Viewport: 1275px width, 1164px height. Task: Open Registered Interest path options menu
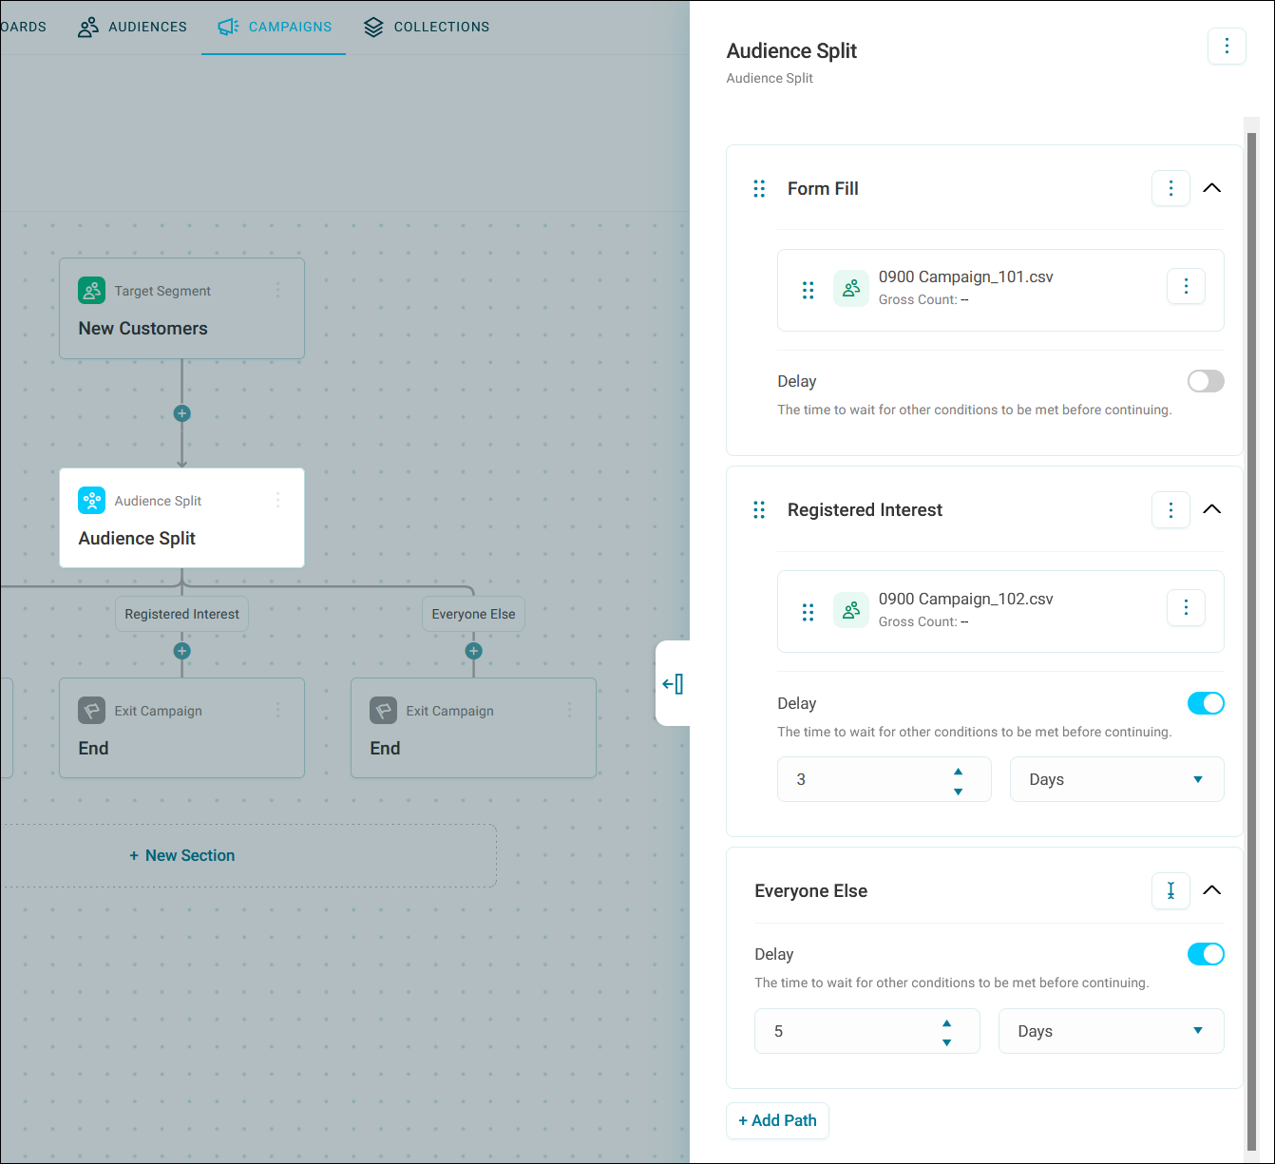tap(1170, 510)
